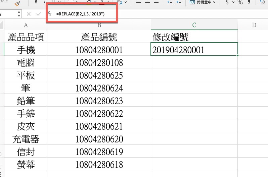268x177 pixels.
Task: Open the font color dropdown arrow
Action: pyautogui.click(x=108, y=2)
